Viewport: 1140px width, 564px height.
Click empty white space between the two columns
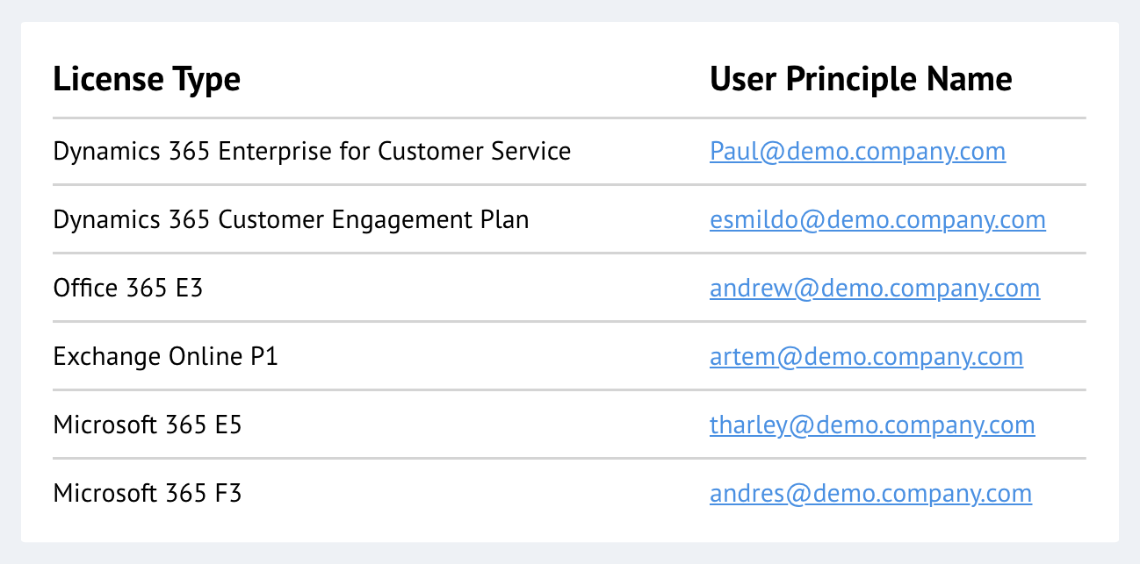click(x=639, y=288)
